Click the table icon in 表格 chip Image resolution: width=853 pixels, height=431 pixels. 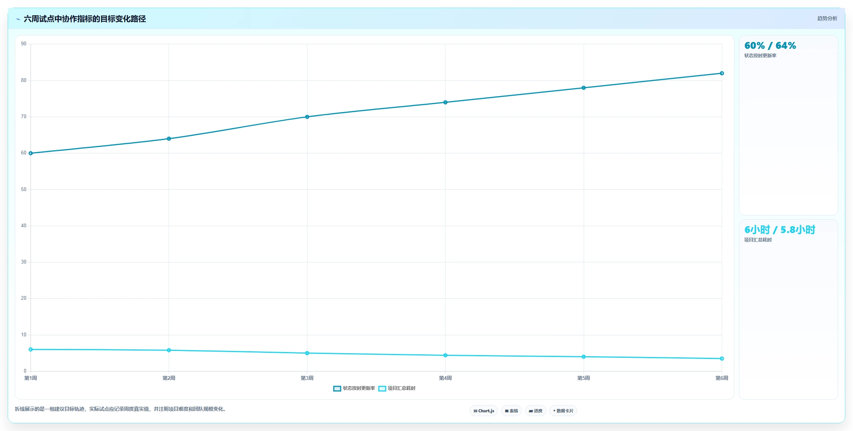coord(507,411)
